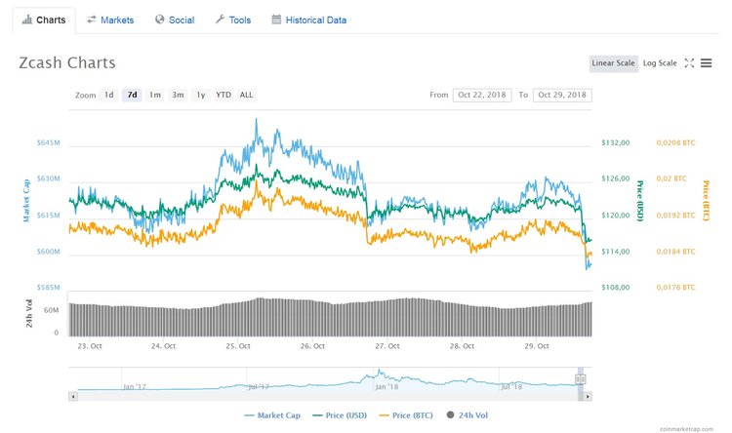Open the chart hamburger menu
This screenshot has height=433, width=732.
[x=706, y=63]
